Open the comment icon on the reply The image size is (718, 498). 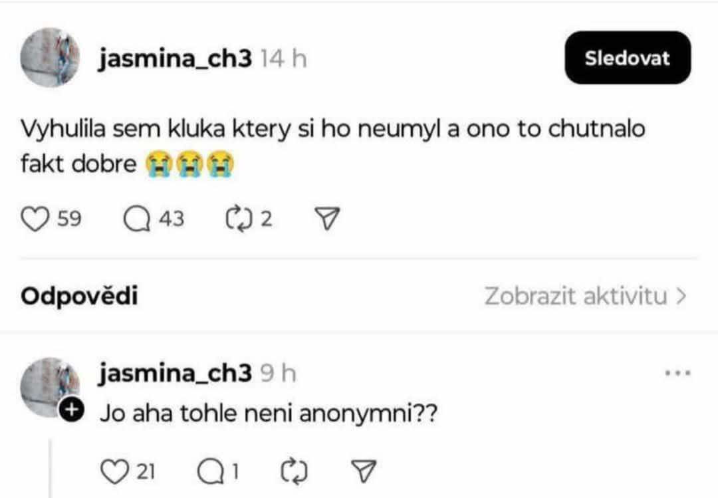click(x=210, y=471)
